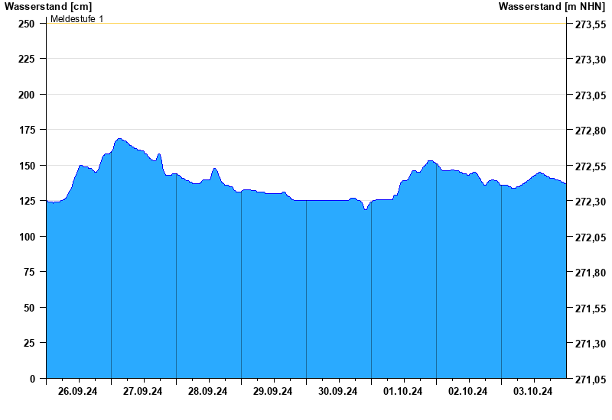The image size is (612, 420).
Task: Click the 273,30 right-axis value
Action: [591, 60]
